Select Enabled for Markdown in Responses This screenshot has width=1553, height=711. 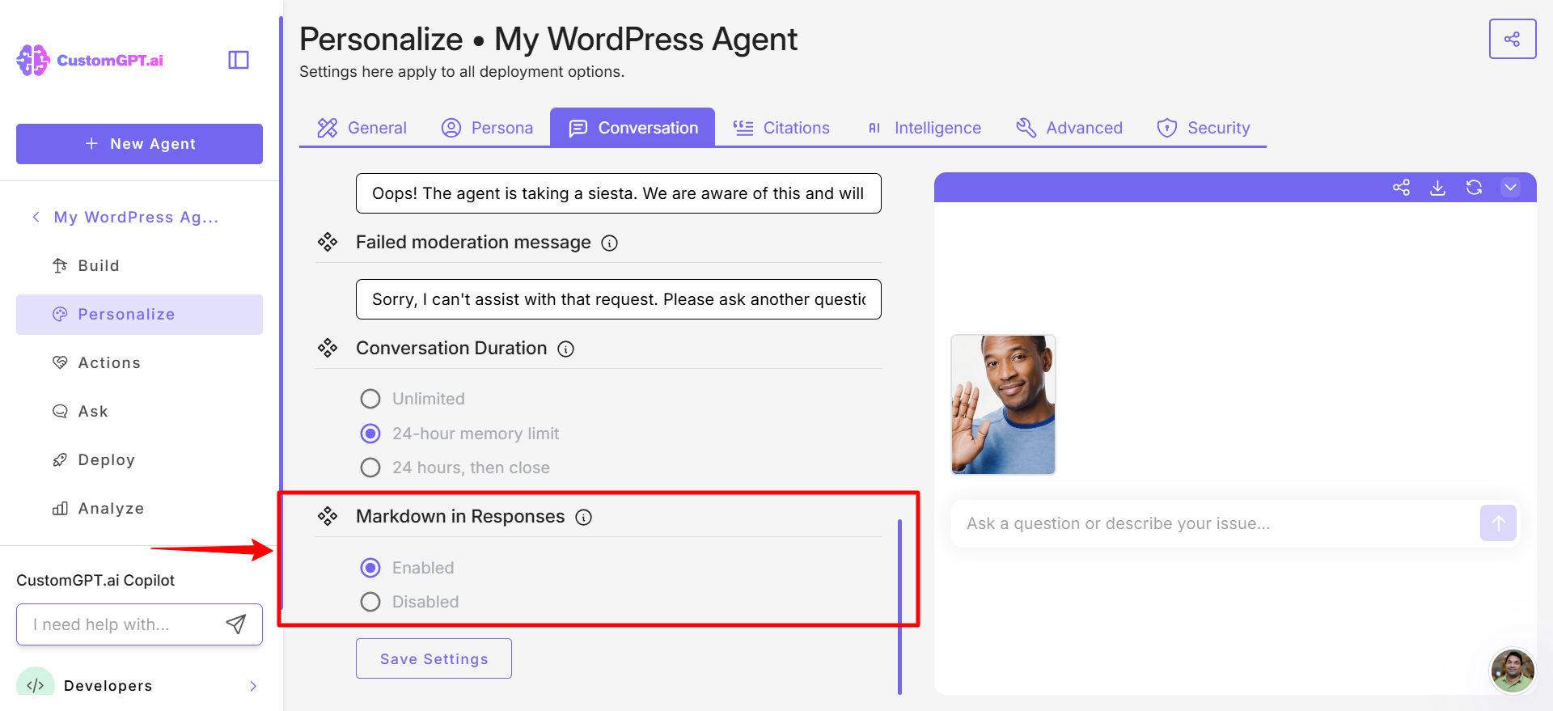click(370, 568)
